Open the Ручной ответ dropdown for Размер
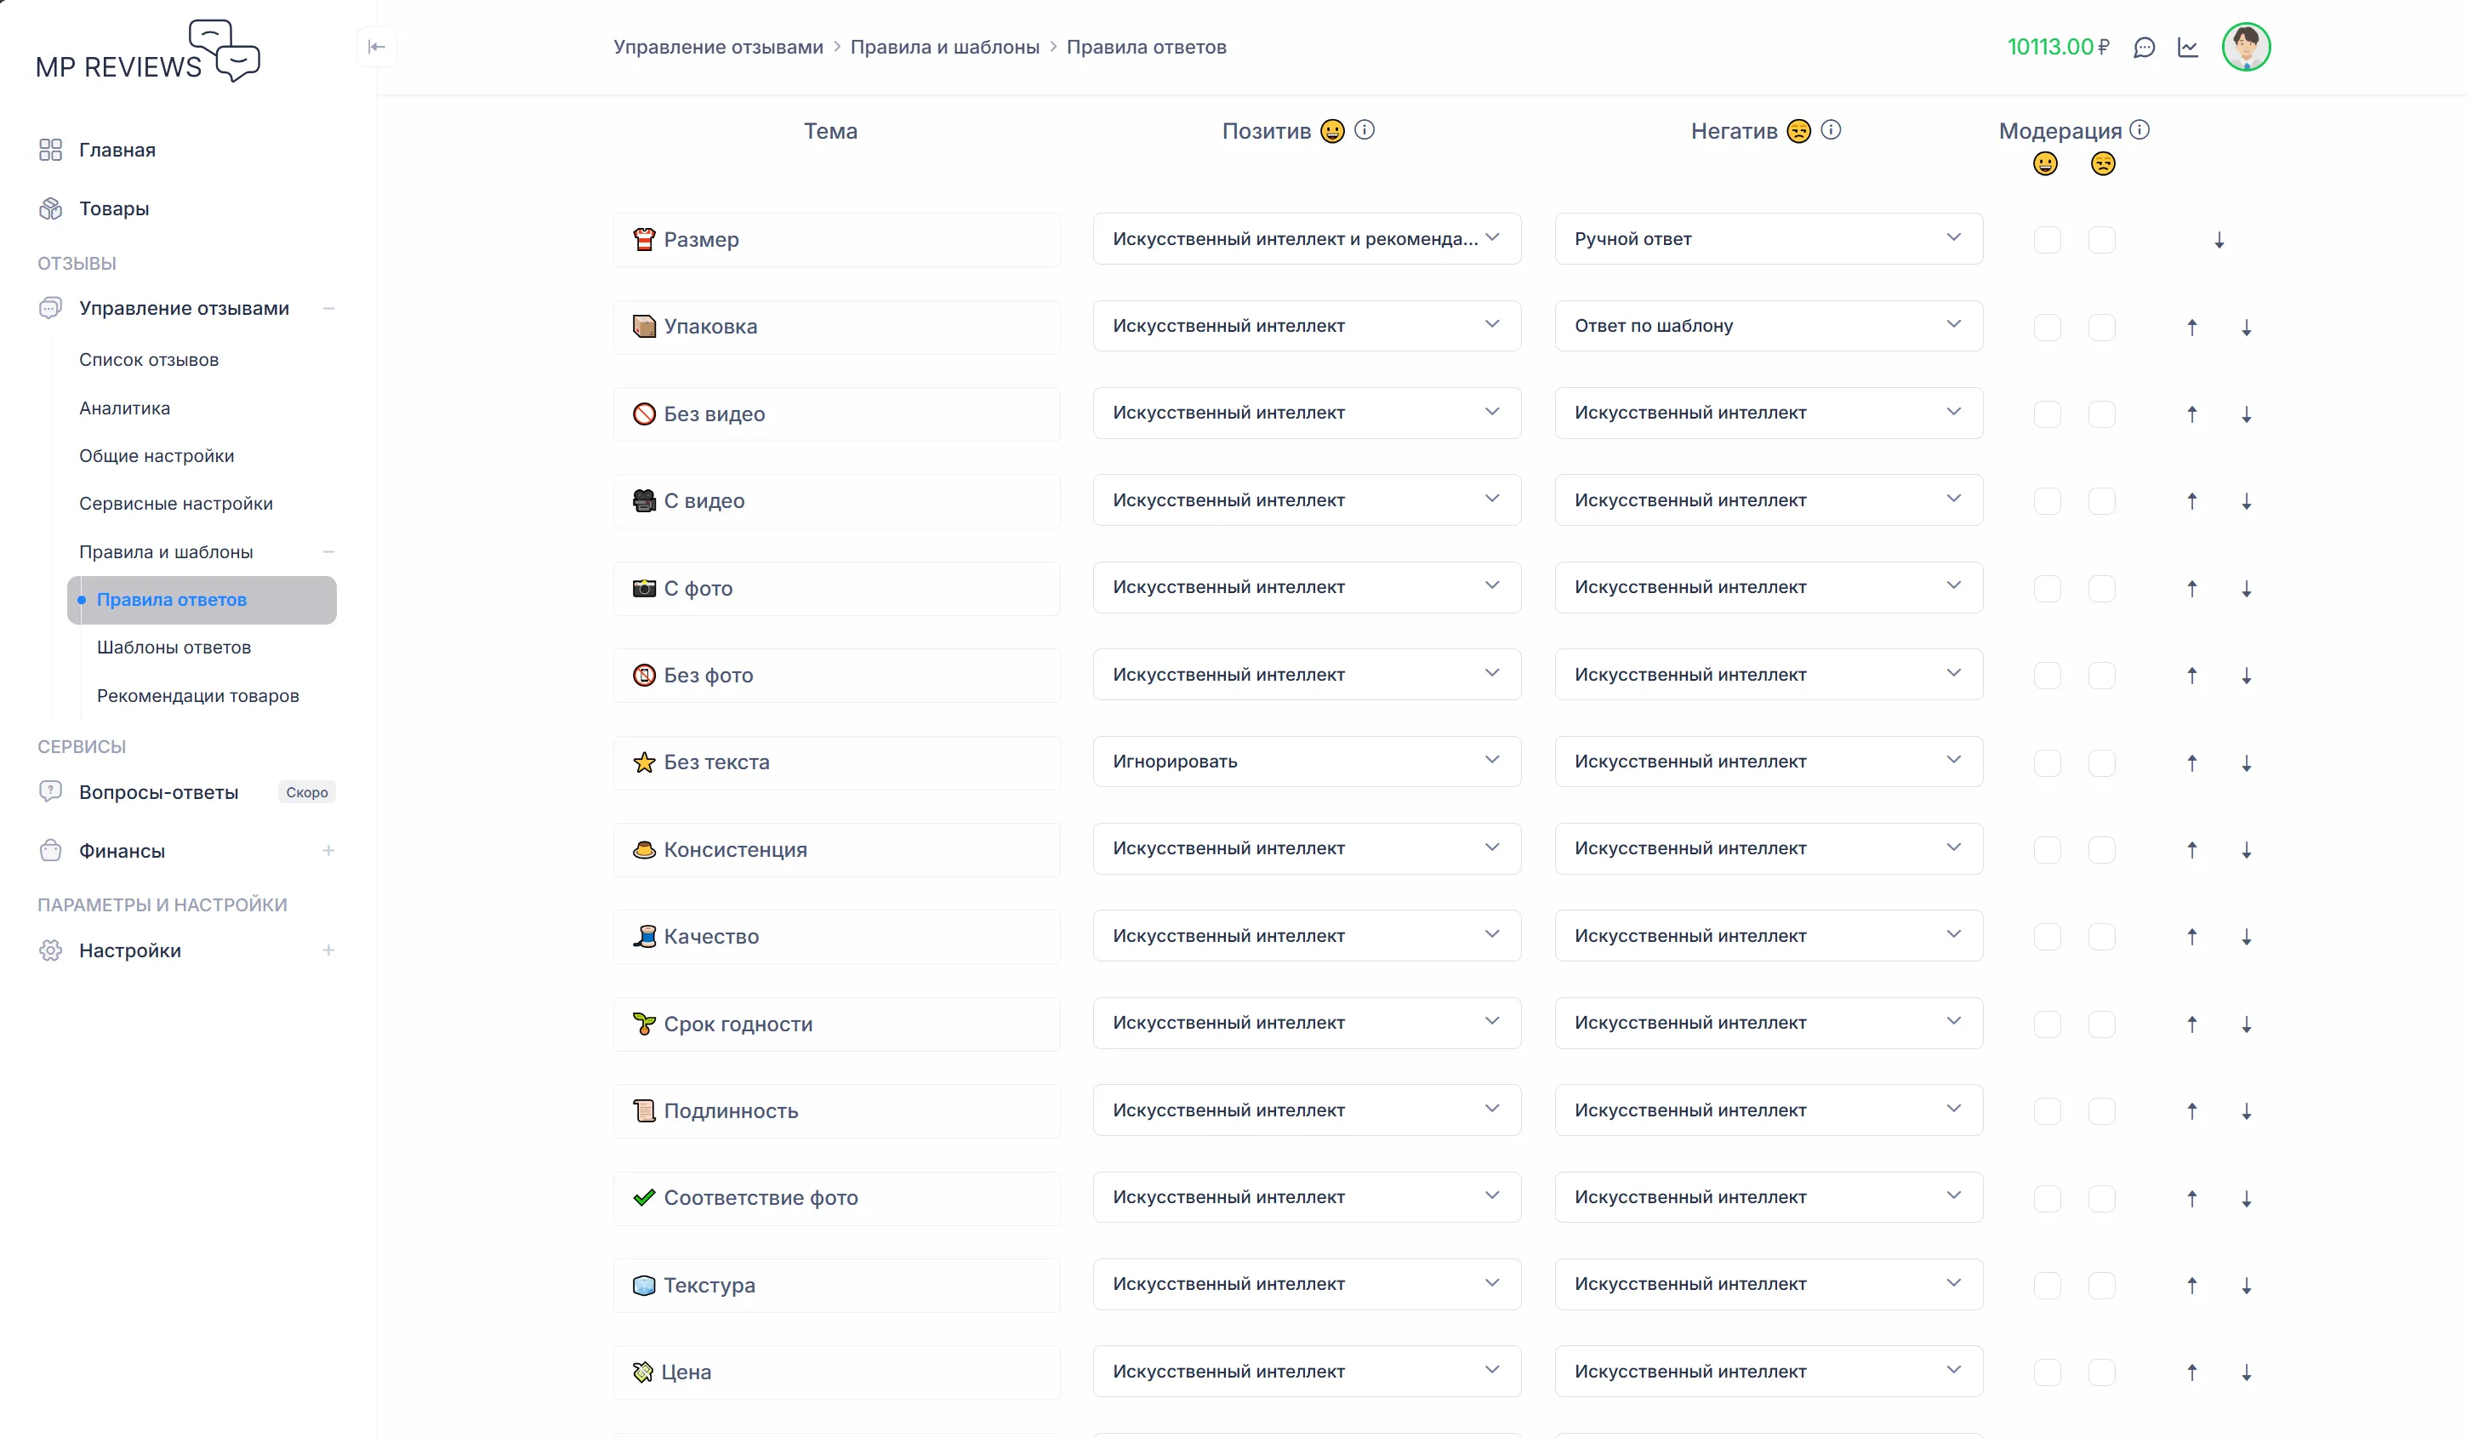The image size is (2467, 1438). (x=1767, y=238)
